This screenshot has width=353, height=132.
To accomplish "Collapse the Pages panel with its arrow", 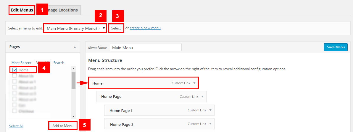I will pyautogui.click(x=75, y=47).
